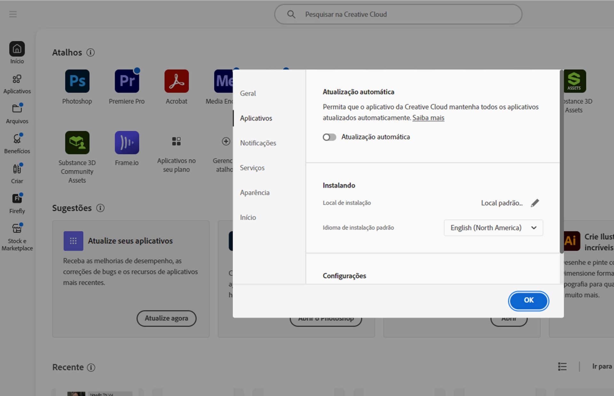Image resolution: width=614 pixels, height=396 pixels.
Task: Open Substance 3D Community Assets icon
Action: pos(77,142)
